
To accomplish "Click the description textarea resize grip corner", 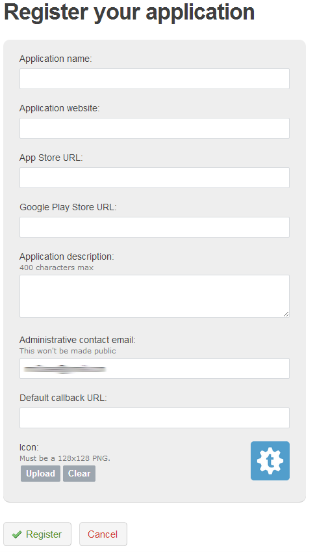I will (286, 314).
